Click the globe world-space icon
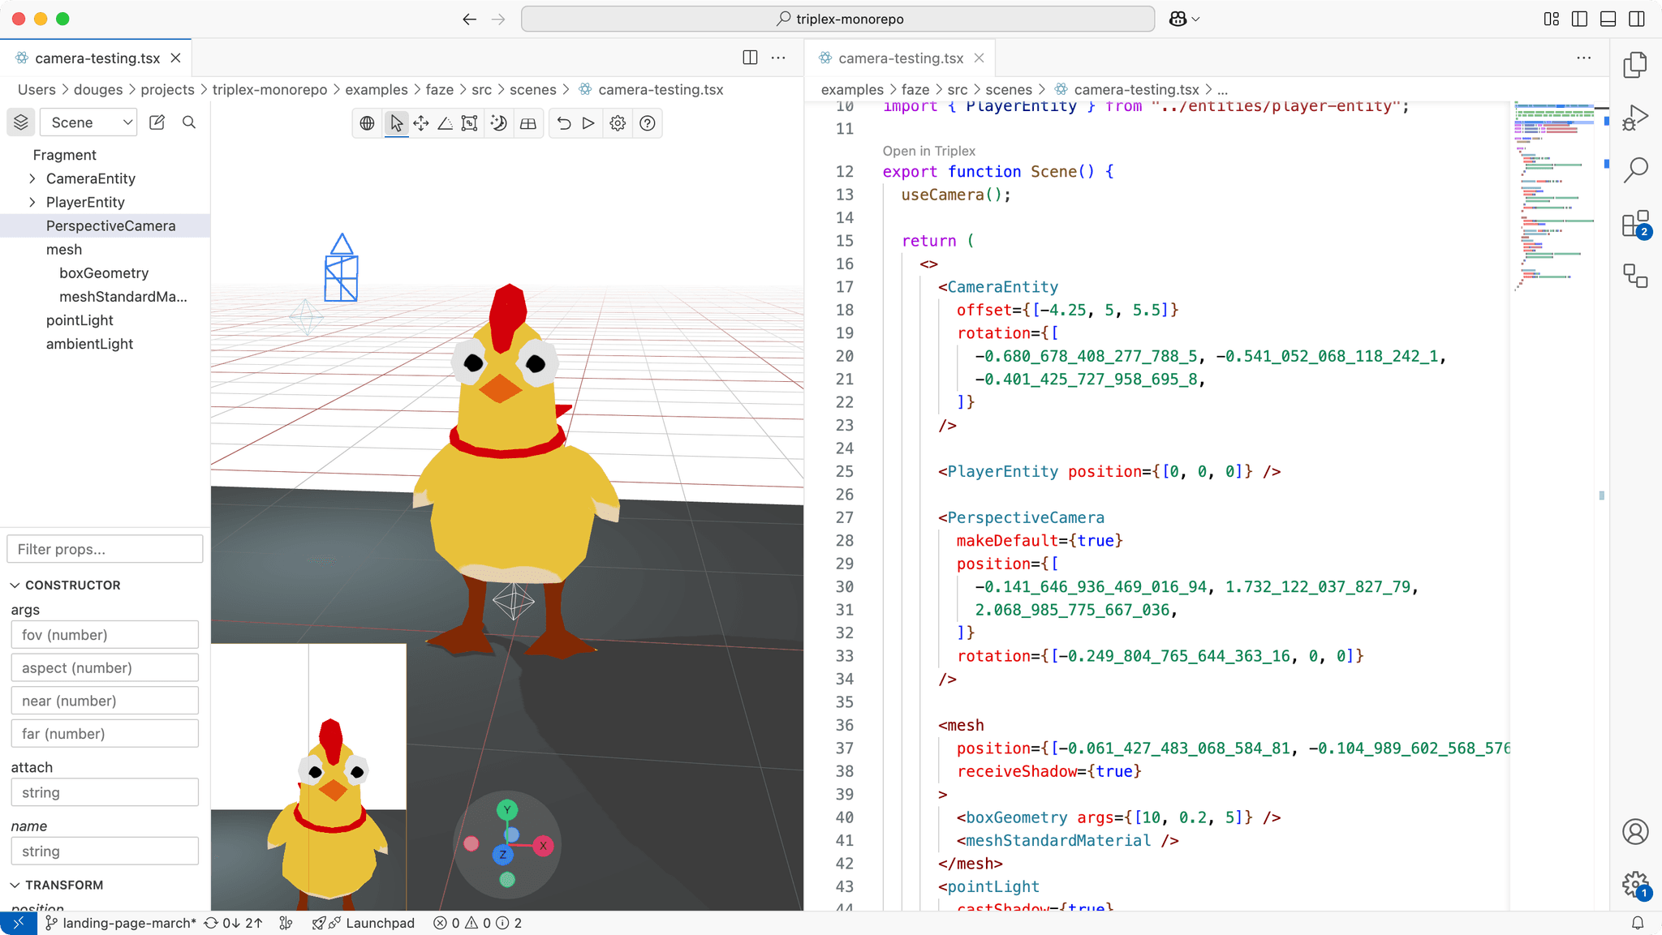Screen dimensions: 1662x935 366,123
